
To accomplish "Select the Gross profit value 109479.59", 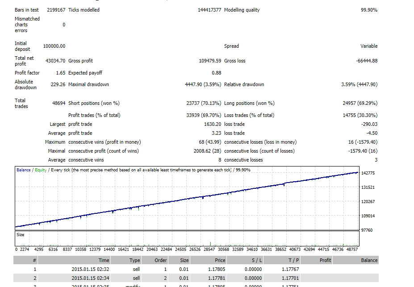I will [x=210, y=61].
